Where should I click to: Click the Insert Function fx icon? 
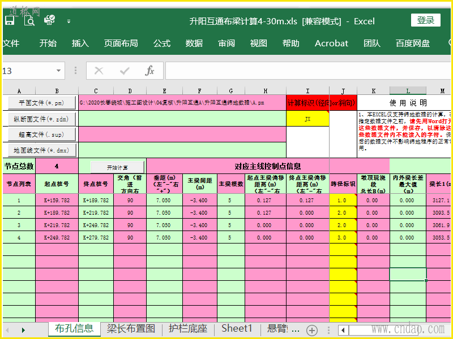(149, 71)
